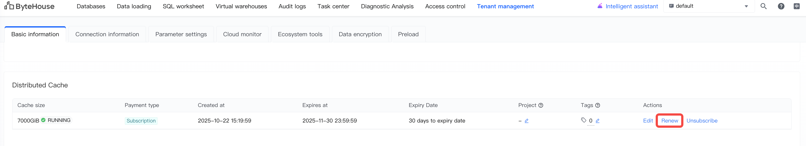Click the Subscription payment type tag

pyautogui.click(x=141, y=121)
